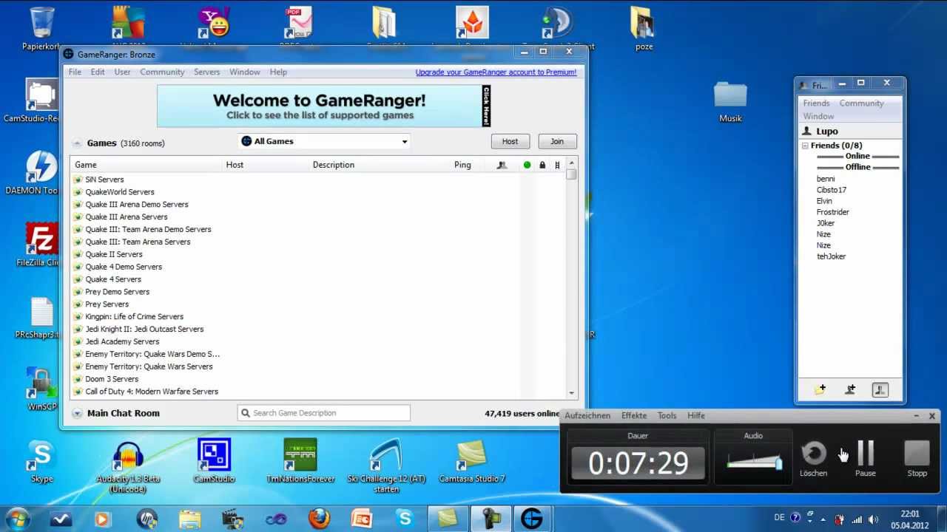Select SiN Servers row
The width and height of the screenshot is (947, 532).
pyautogui.click(x=318, y=180)
